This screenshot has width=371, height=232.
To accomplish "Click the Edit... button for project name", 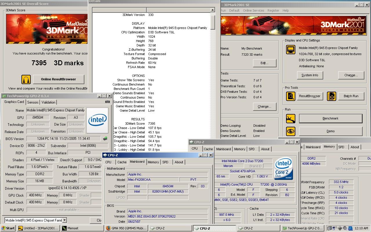I will (264, 63).
